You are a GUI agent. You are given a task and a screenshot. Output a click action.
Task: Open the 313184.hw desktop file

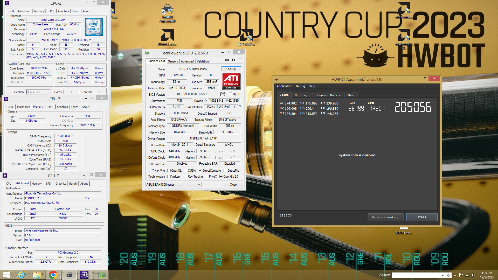point(404,231)
